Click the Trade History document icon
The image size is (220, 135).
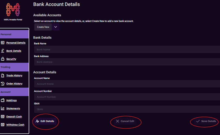coord(3,76)
